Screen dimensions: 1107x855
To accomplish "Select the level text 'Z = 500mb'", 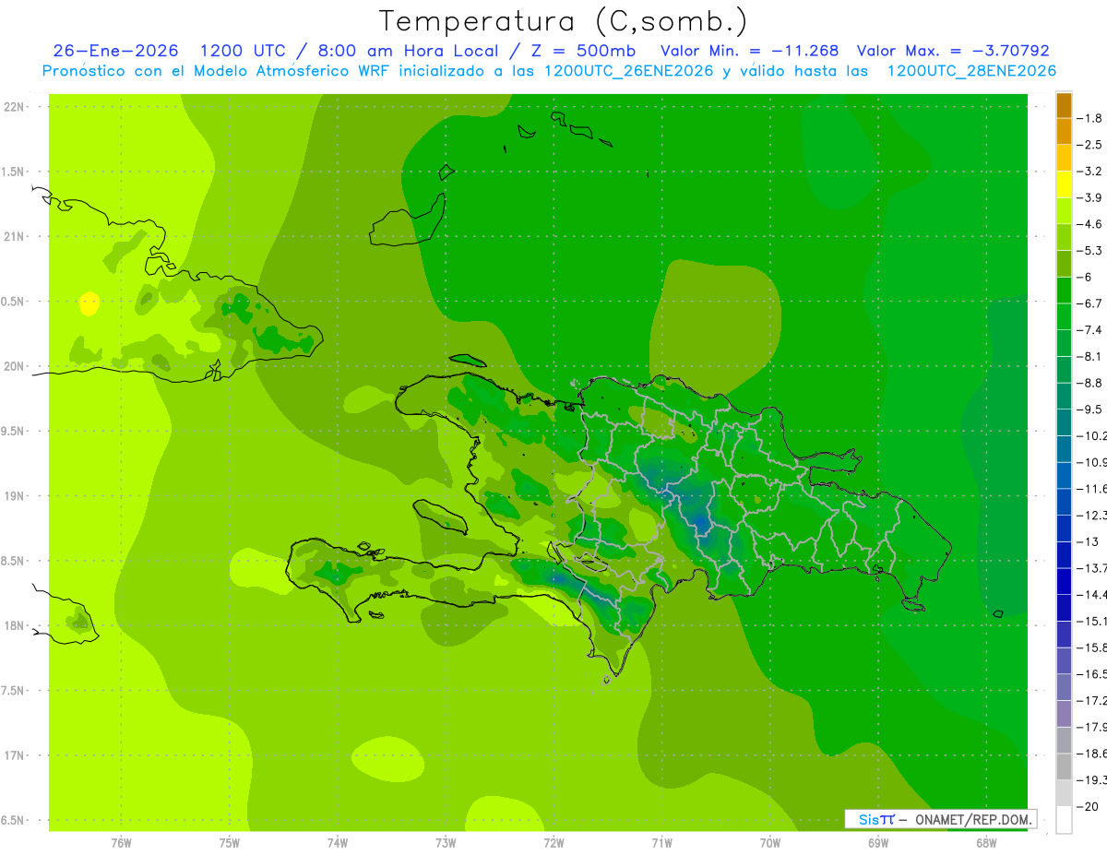I will tap(585, 52).
